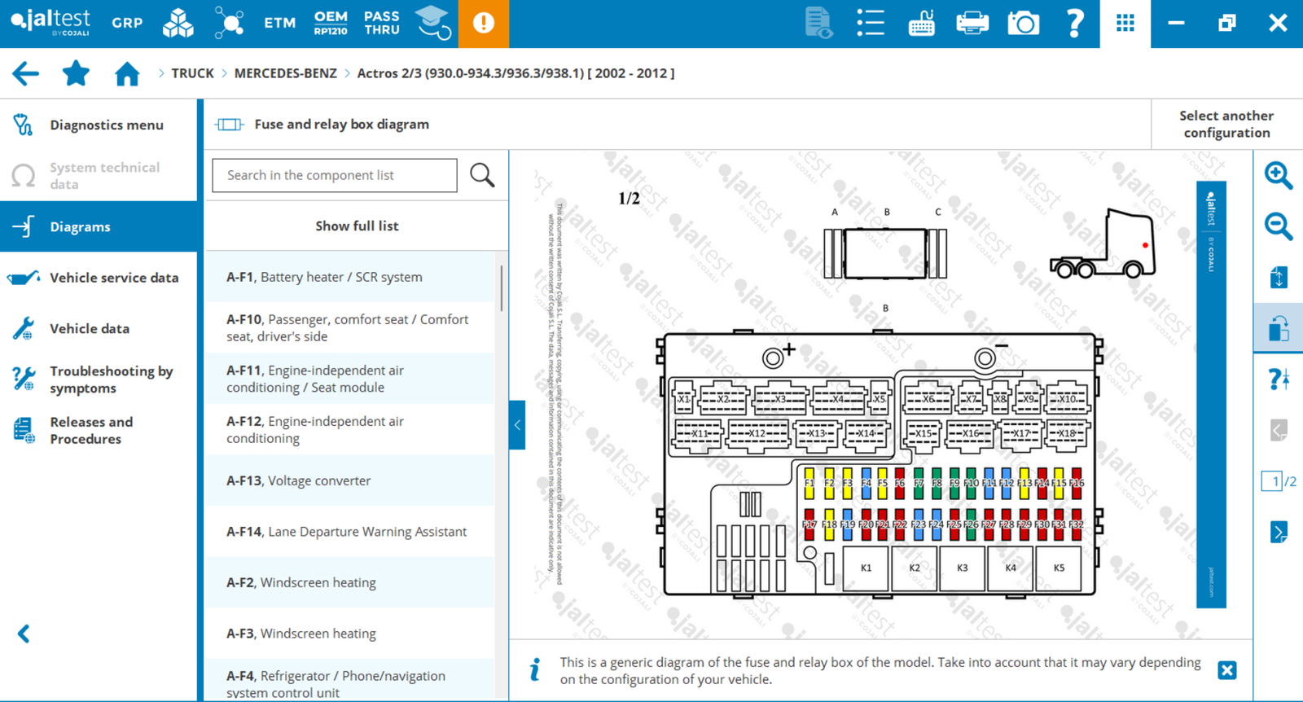The height and width of the screenshot is (702, 1303).
Task: Select TRUCK in the breadcrumb
Action: click(192, 73)
